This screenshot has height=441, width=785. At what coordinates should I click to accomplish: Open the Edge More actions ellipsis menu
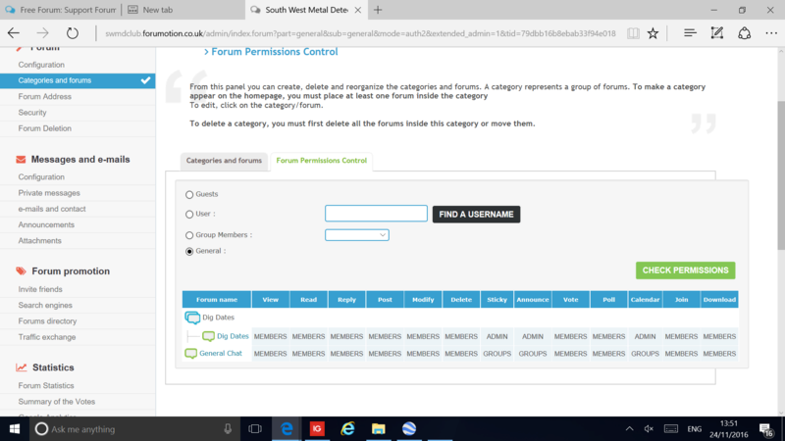(x=771, y=33)
